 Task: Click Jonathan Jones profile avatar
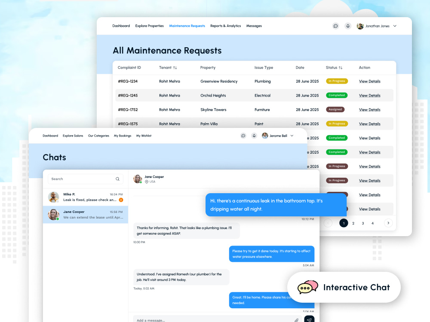coord(360,26)
